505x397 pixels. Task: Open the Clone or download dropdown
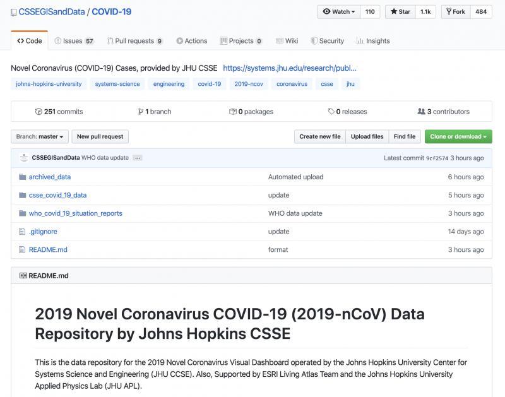coord(458,136)
